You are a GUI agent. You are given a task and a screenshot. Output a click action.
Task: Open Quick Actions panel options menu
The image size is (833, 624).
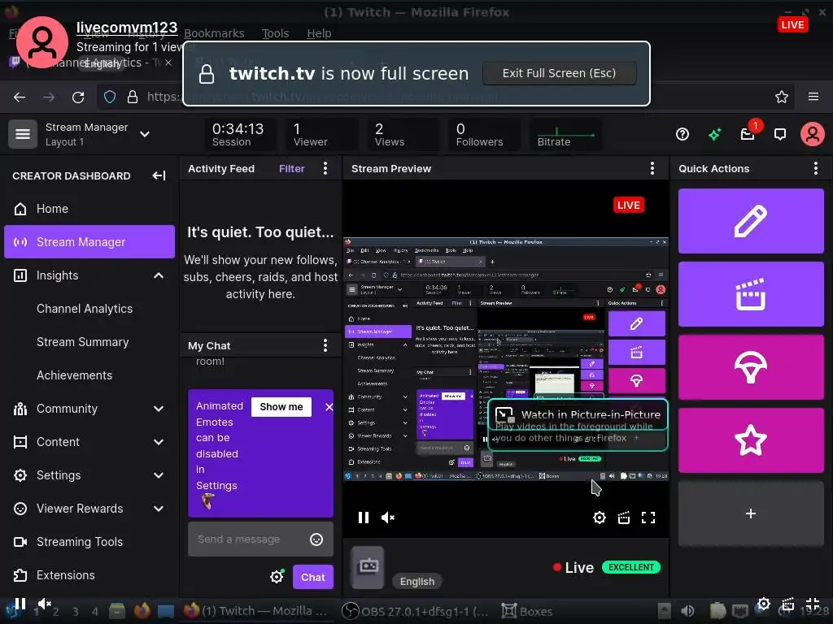815,168
